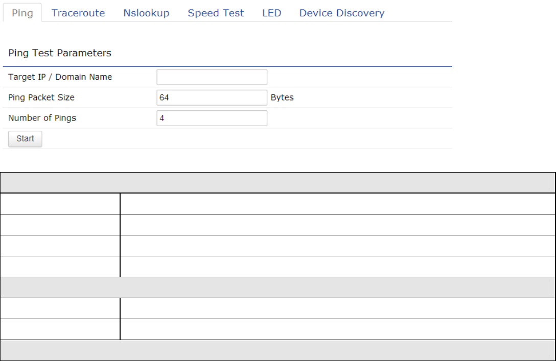Open the Nslookup tab
The image size is (556, 361).
146,13
